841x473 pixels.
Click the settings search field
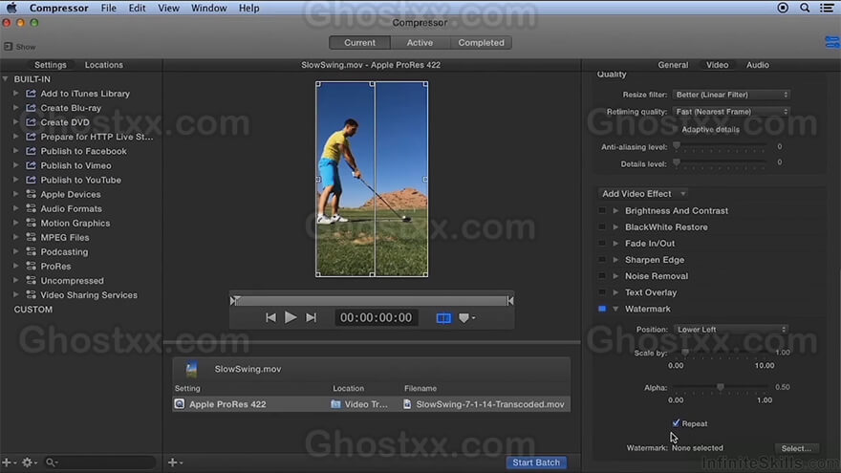101,462
